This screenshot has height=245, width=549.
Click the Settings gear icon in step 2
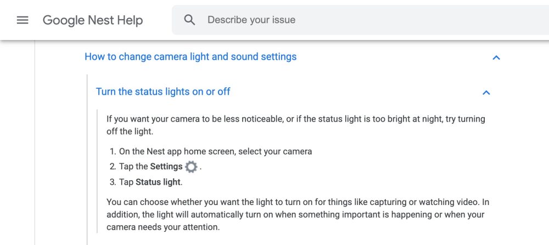click(191, 167)
